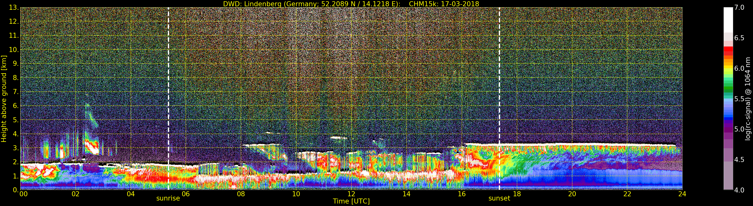Click the sunset dashed white line marker

[499, 98]
